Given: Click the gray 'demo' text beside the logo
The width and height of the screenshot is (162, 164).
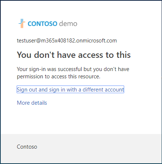Looking at the screenshot, I should tap(68, 23).
